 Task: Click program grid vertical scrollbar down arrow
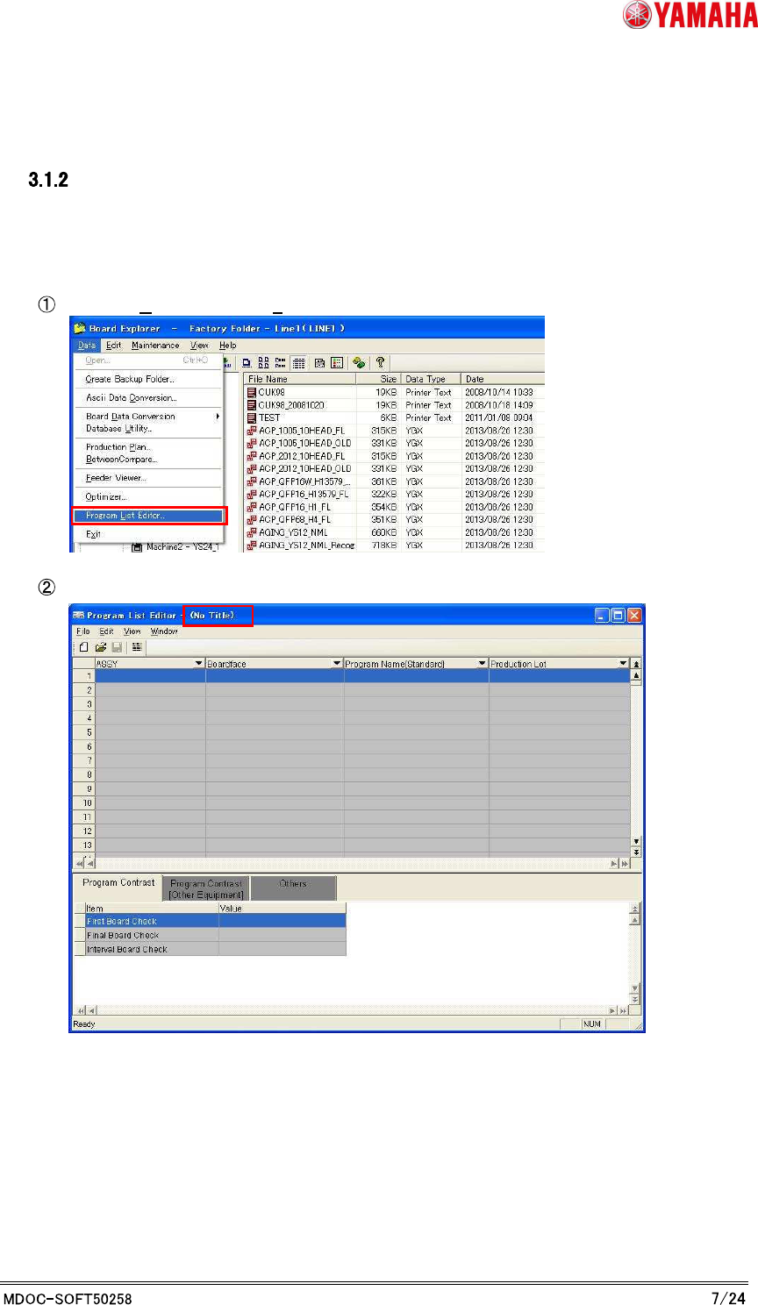click(x=636, y=842)
